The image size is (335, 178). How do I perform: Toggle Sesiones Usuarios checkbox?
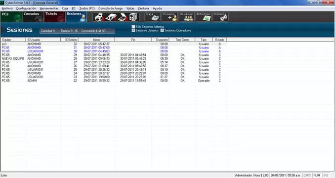click(x=133, y=30)
